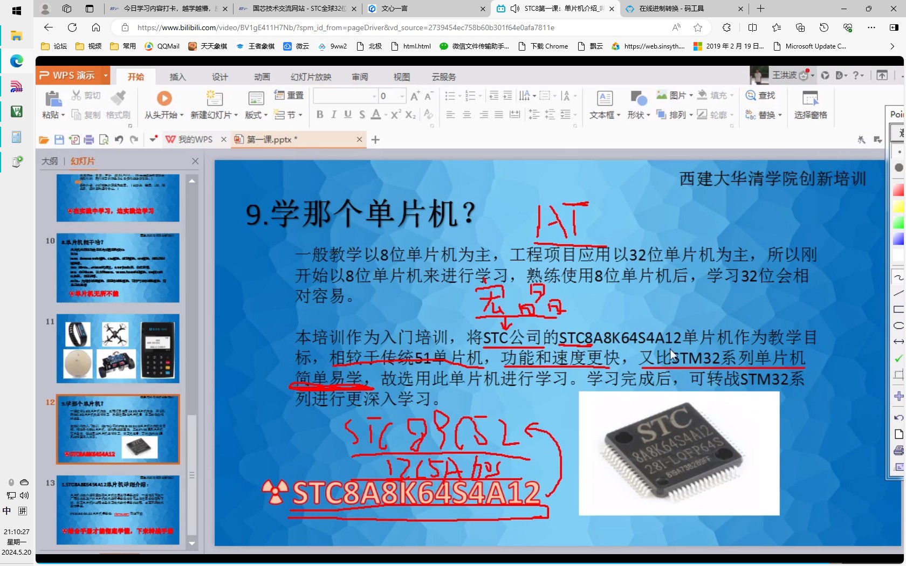This screenshot has width=906, height=566.
Task: Click the browser refresh button
Action: tap(72, 27)
